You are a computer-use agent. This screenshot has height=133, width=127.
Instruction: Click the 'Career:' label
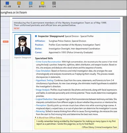point(39,52)
